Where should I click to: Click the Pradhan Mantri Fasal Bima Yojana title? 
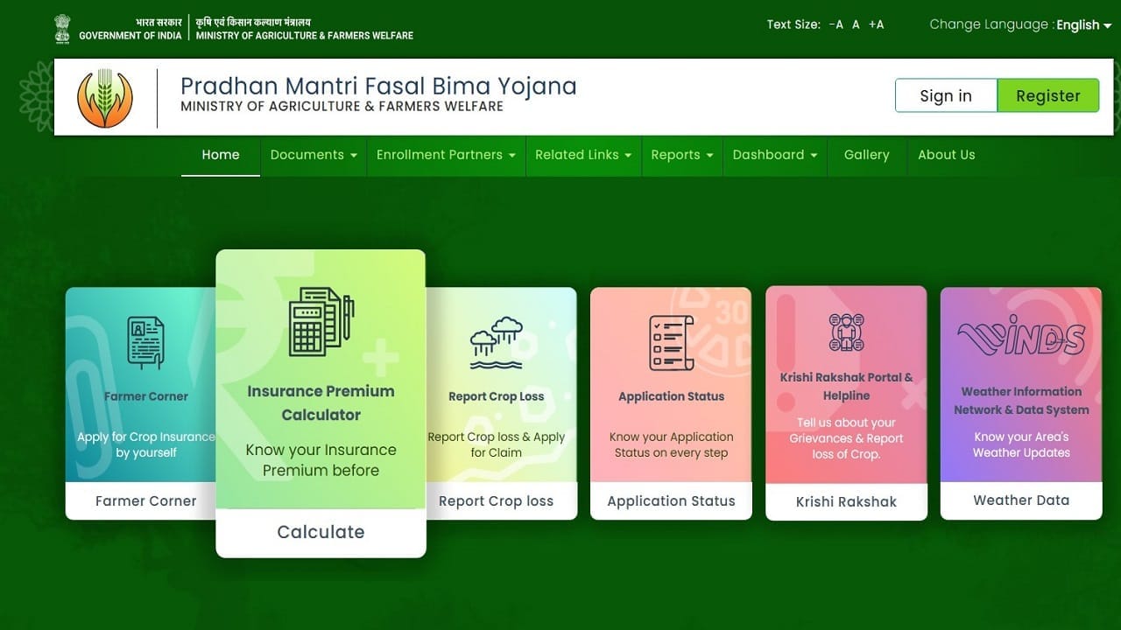(378, 86)
